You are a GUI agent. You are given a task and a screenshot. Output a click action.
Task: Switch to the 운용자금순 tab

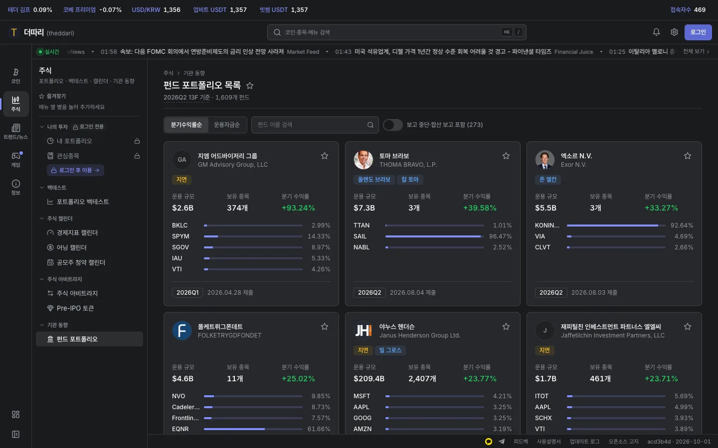(227, 125)
